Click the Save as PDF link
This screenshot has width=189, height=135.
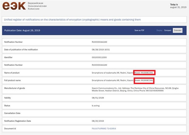pos(139,30)
